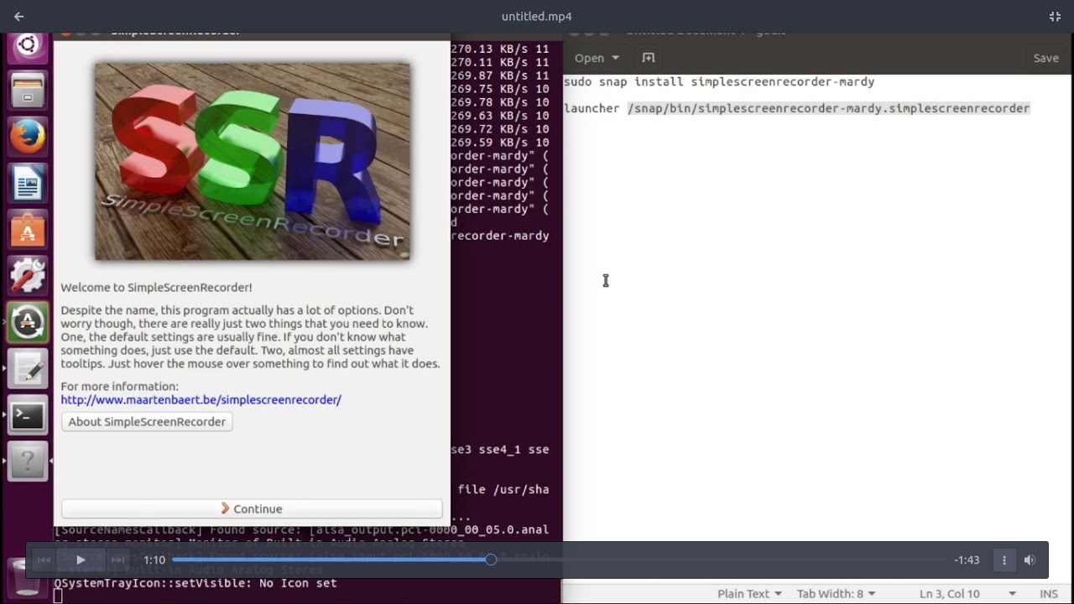Click the 'sudo snap install' line in gedit
The width and height of the screenshot is (1074, 604).
point(719,81)
